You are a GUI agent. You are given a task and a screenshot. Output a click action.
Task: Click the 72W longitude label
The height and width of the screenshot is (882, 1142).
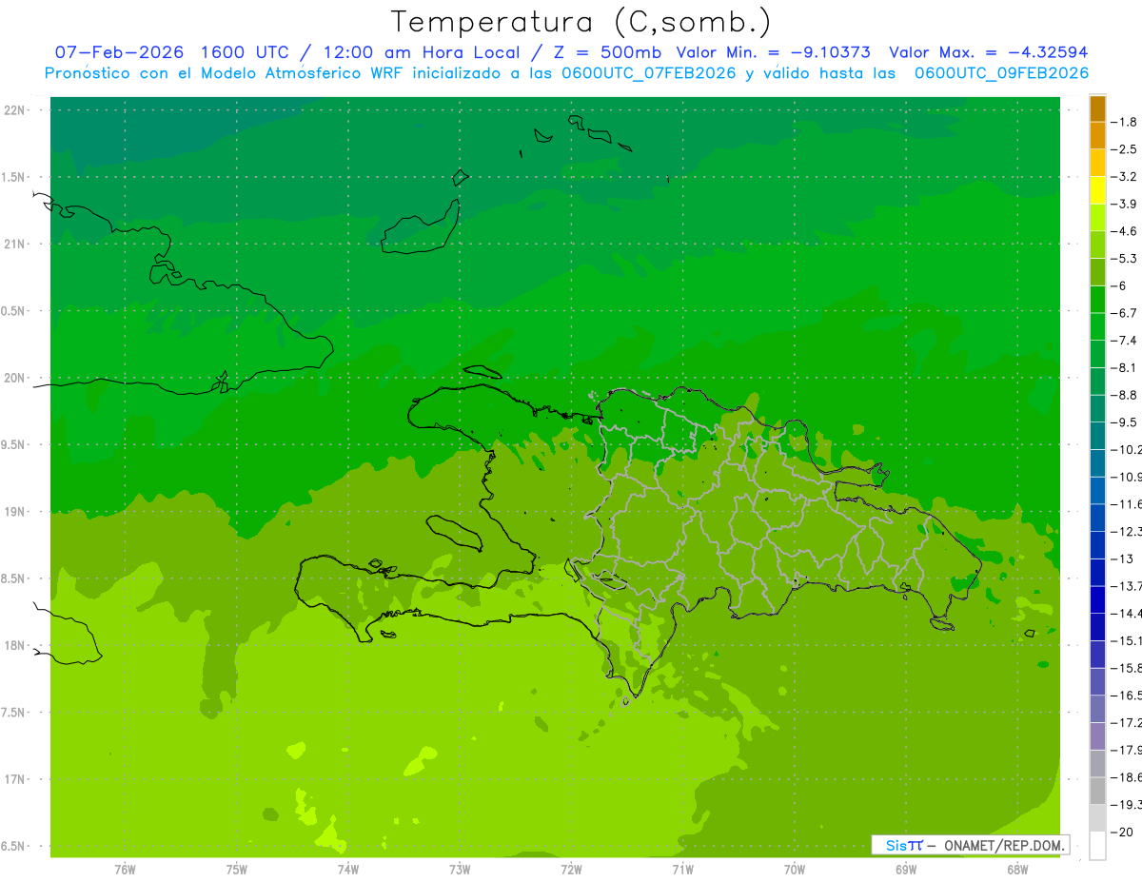pos(571,870)
